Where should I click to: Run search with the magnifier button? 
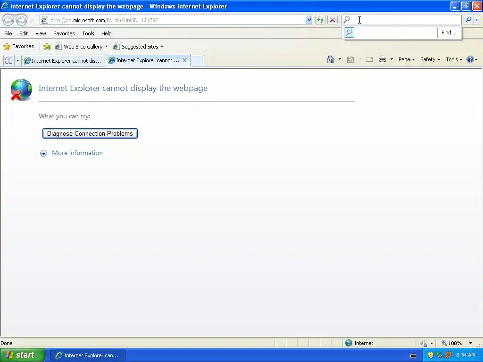click(468, 20)
